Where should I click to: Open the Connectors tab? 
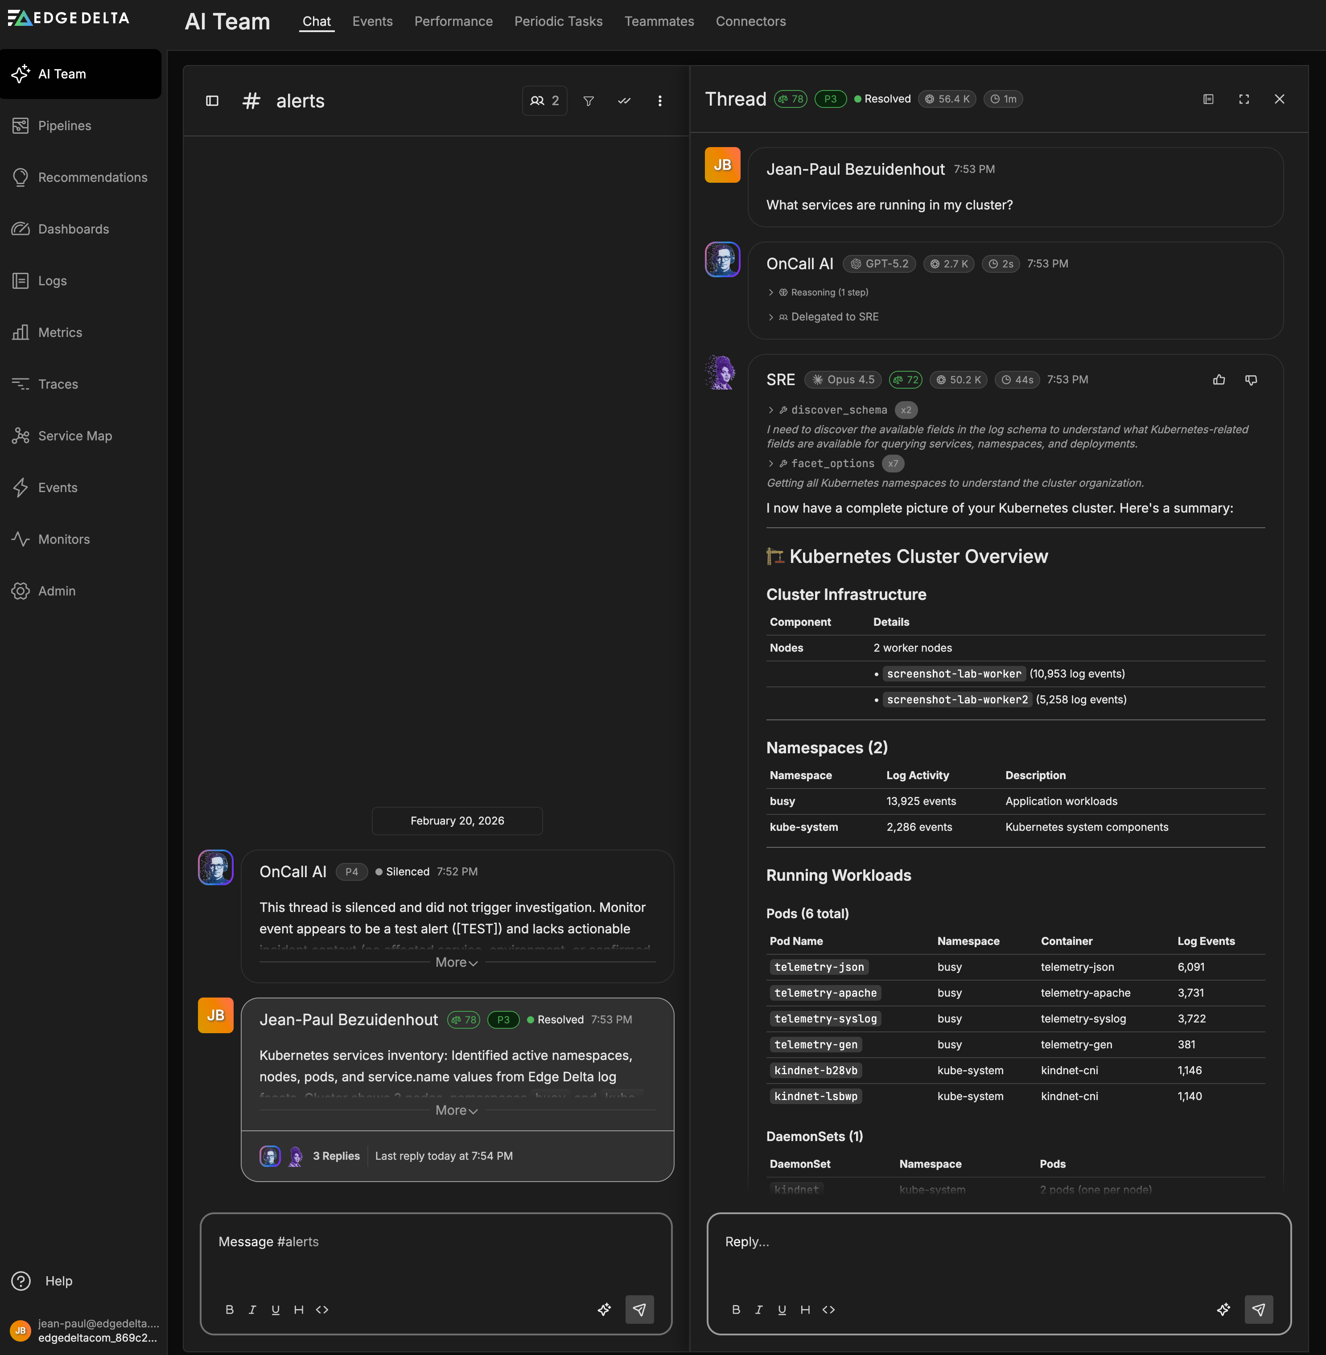[x=751, y=21]
